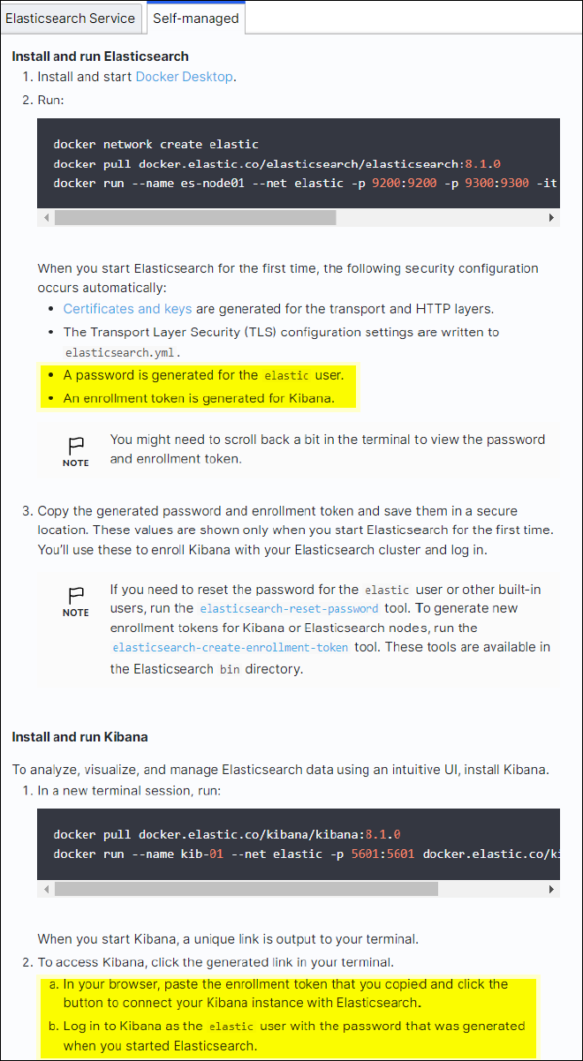Click the "Install and run Kibana" heading
This screenshot has width=583, height=1061.
click(x=79, y=737)
